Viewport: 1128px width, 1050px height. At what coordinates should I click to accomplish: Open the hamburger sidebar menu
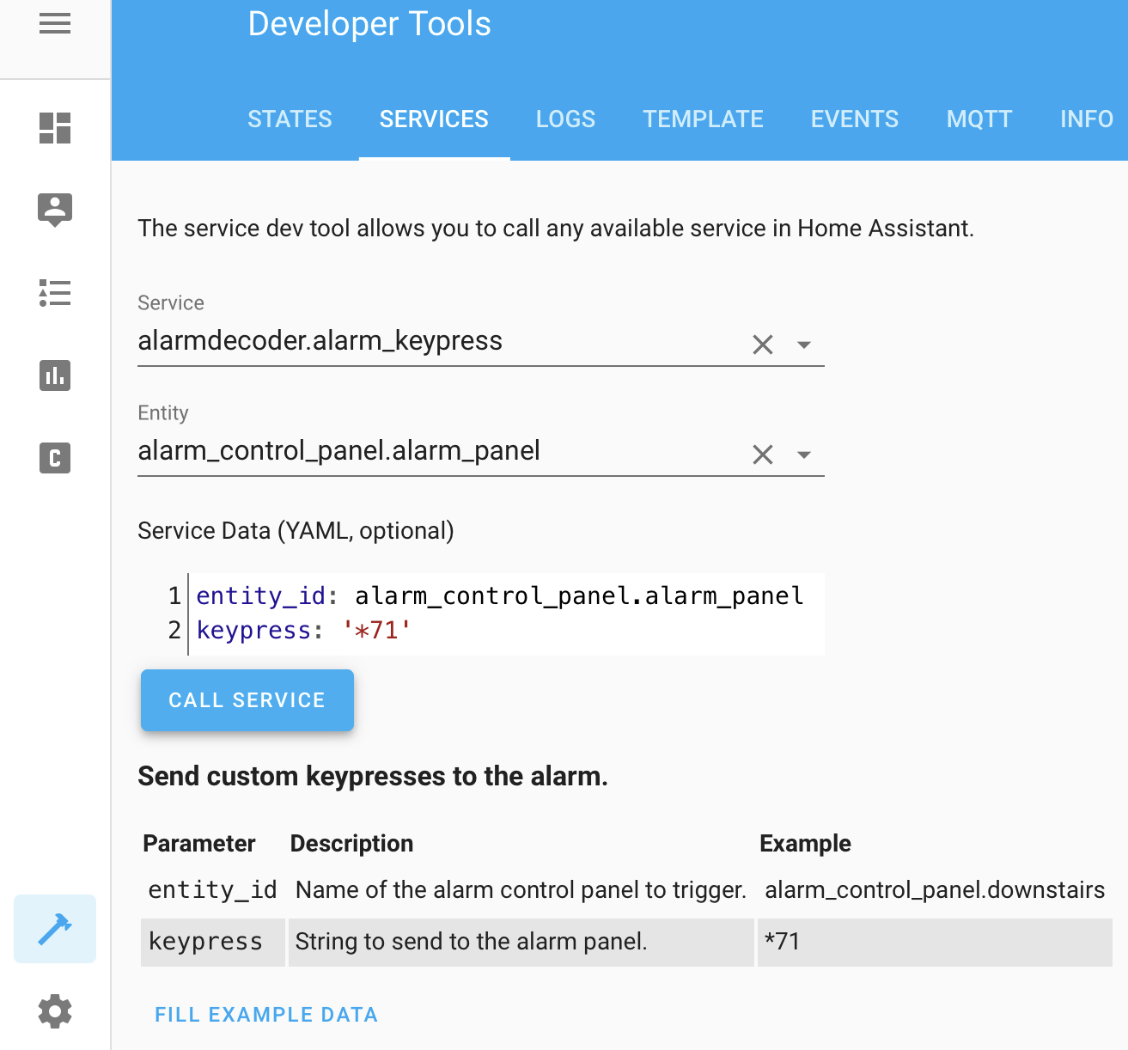(x=55, y=24)
